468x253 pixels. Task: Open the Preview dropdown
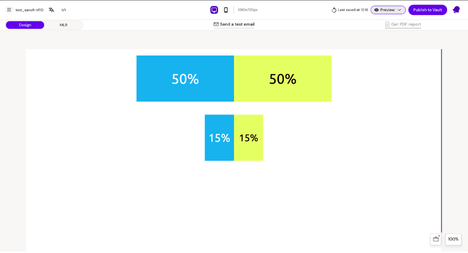388,10
